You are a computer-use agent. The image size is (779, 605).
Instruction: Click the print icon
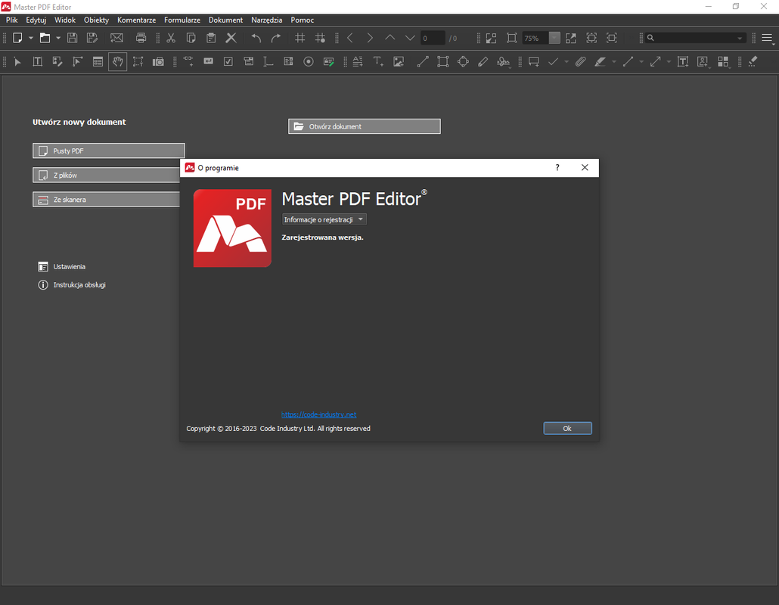pyautogui.click(x=141, y=39)
